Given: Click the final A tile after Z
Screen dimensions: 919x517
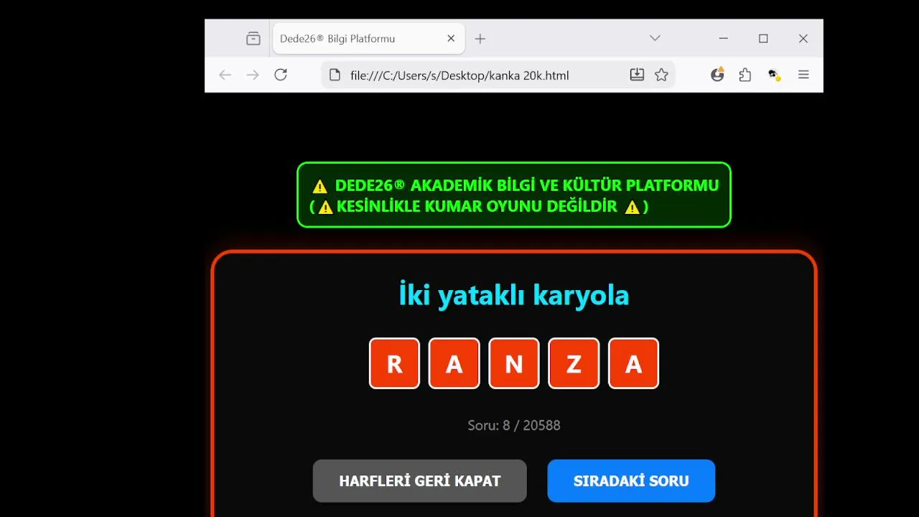Looking at the screenshot, I should click(x=633, y=363).
